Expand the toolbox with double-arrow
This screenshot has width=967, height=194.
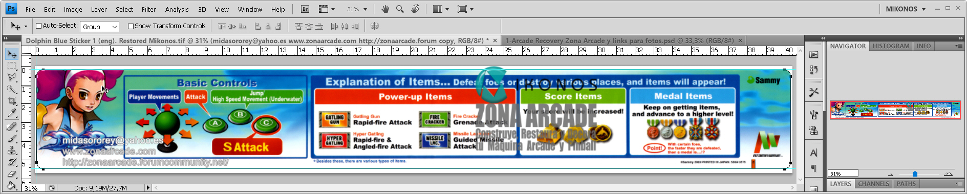[x=6, y=38]
